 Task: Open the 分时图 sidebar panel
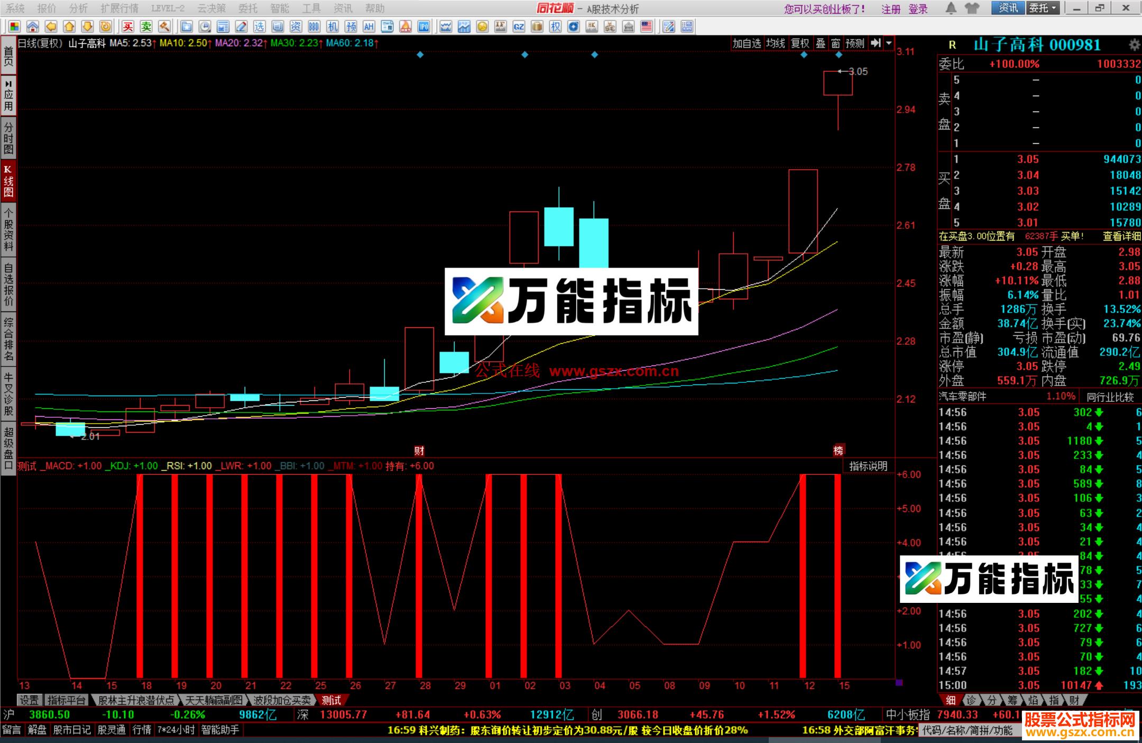coord(8,136)
